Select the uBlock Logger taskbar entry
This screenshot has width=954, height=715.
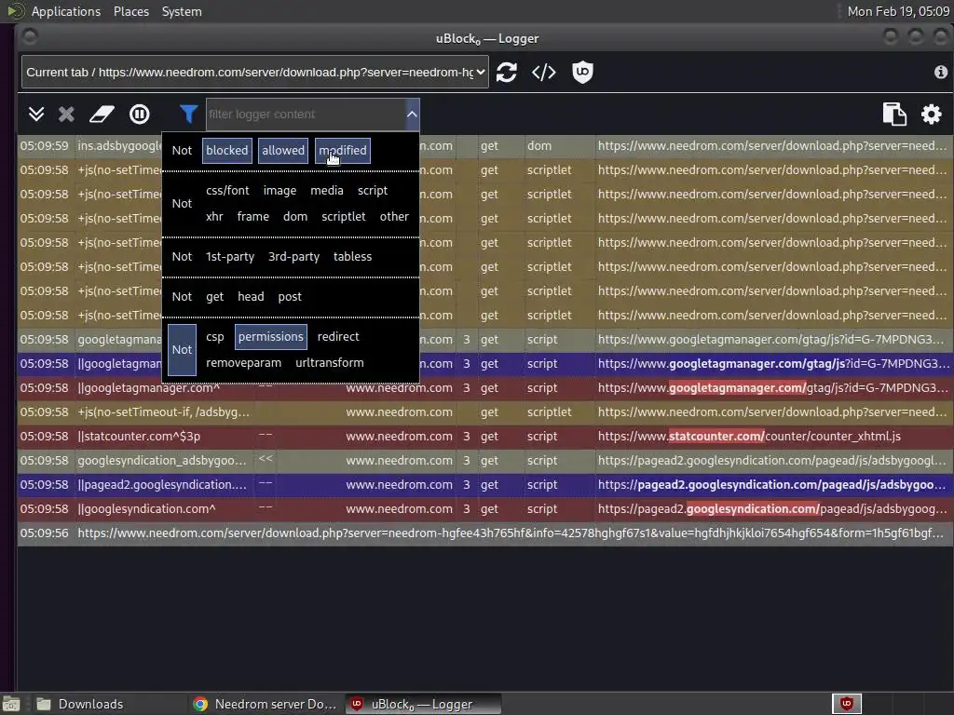coord(424,704)
